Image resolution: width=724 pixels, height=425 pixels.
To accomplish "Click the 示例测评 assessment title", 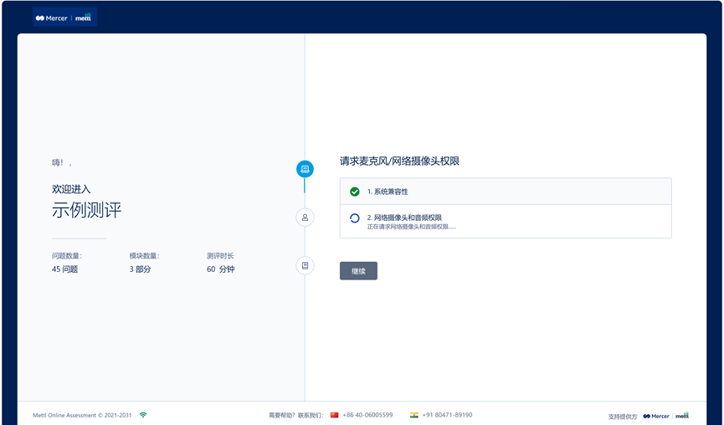I will pyautogui.click(x=87, y=210).
